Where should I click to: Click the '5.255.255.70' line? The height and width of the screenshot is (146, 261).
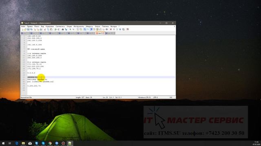pos(34,86)
